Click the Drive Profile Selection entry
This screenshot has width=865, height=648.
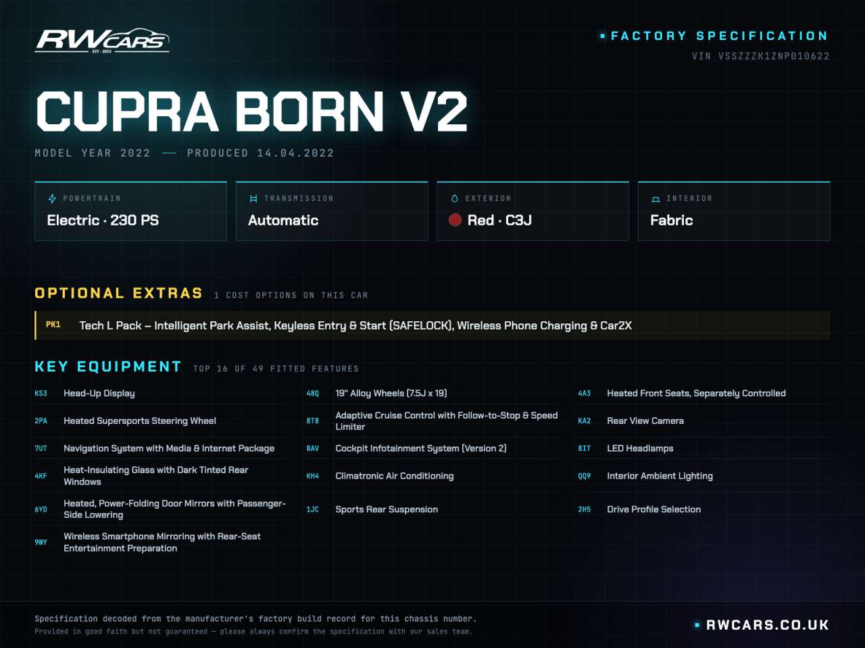click(653, 510)
